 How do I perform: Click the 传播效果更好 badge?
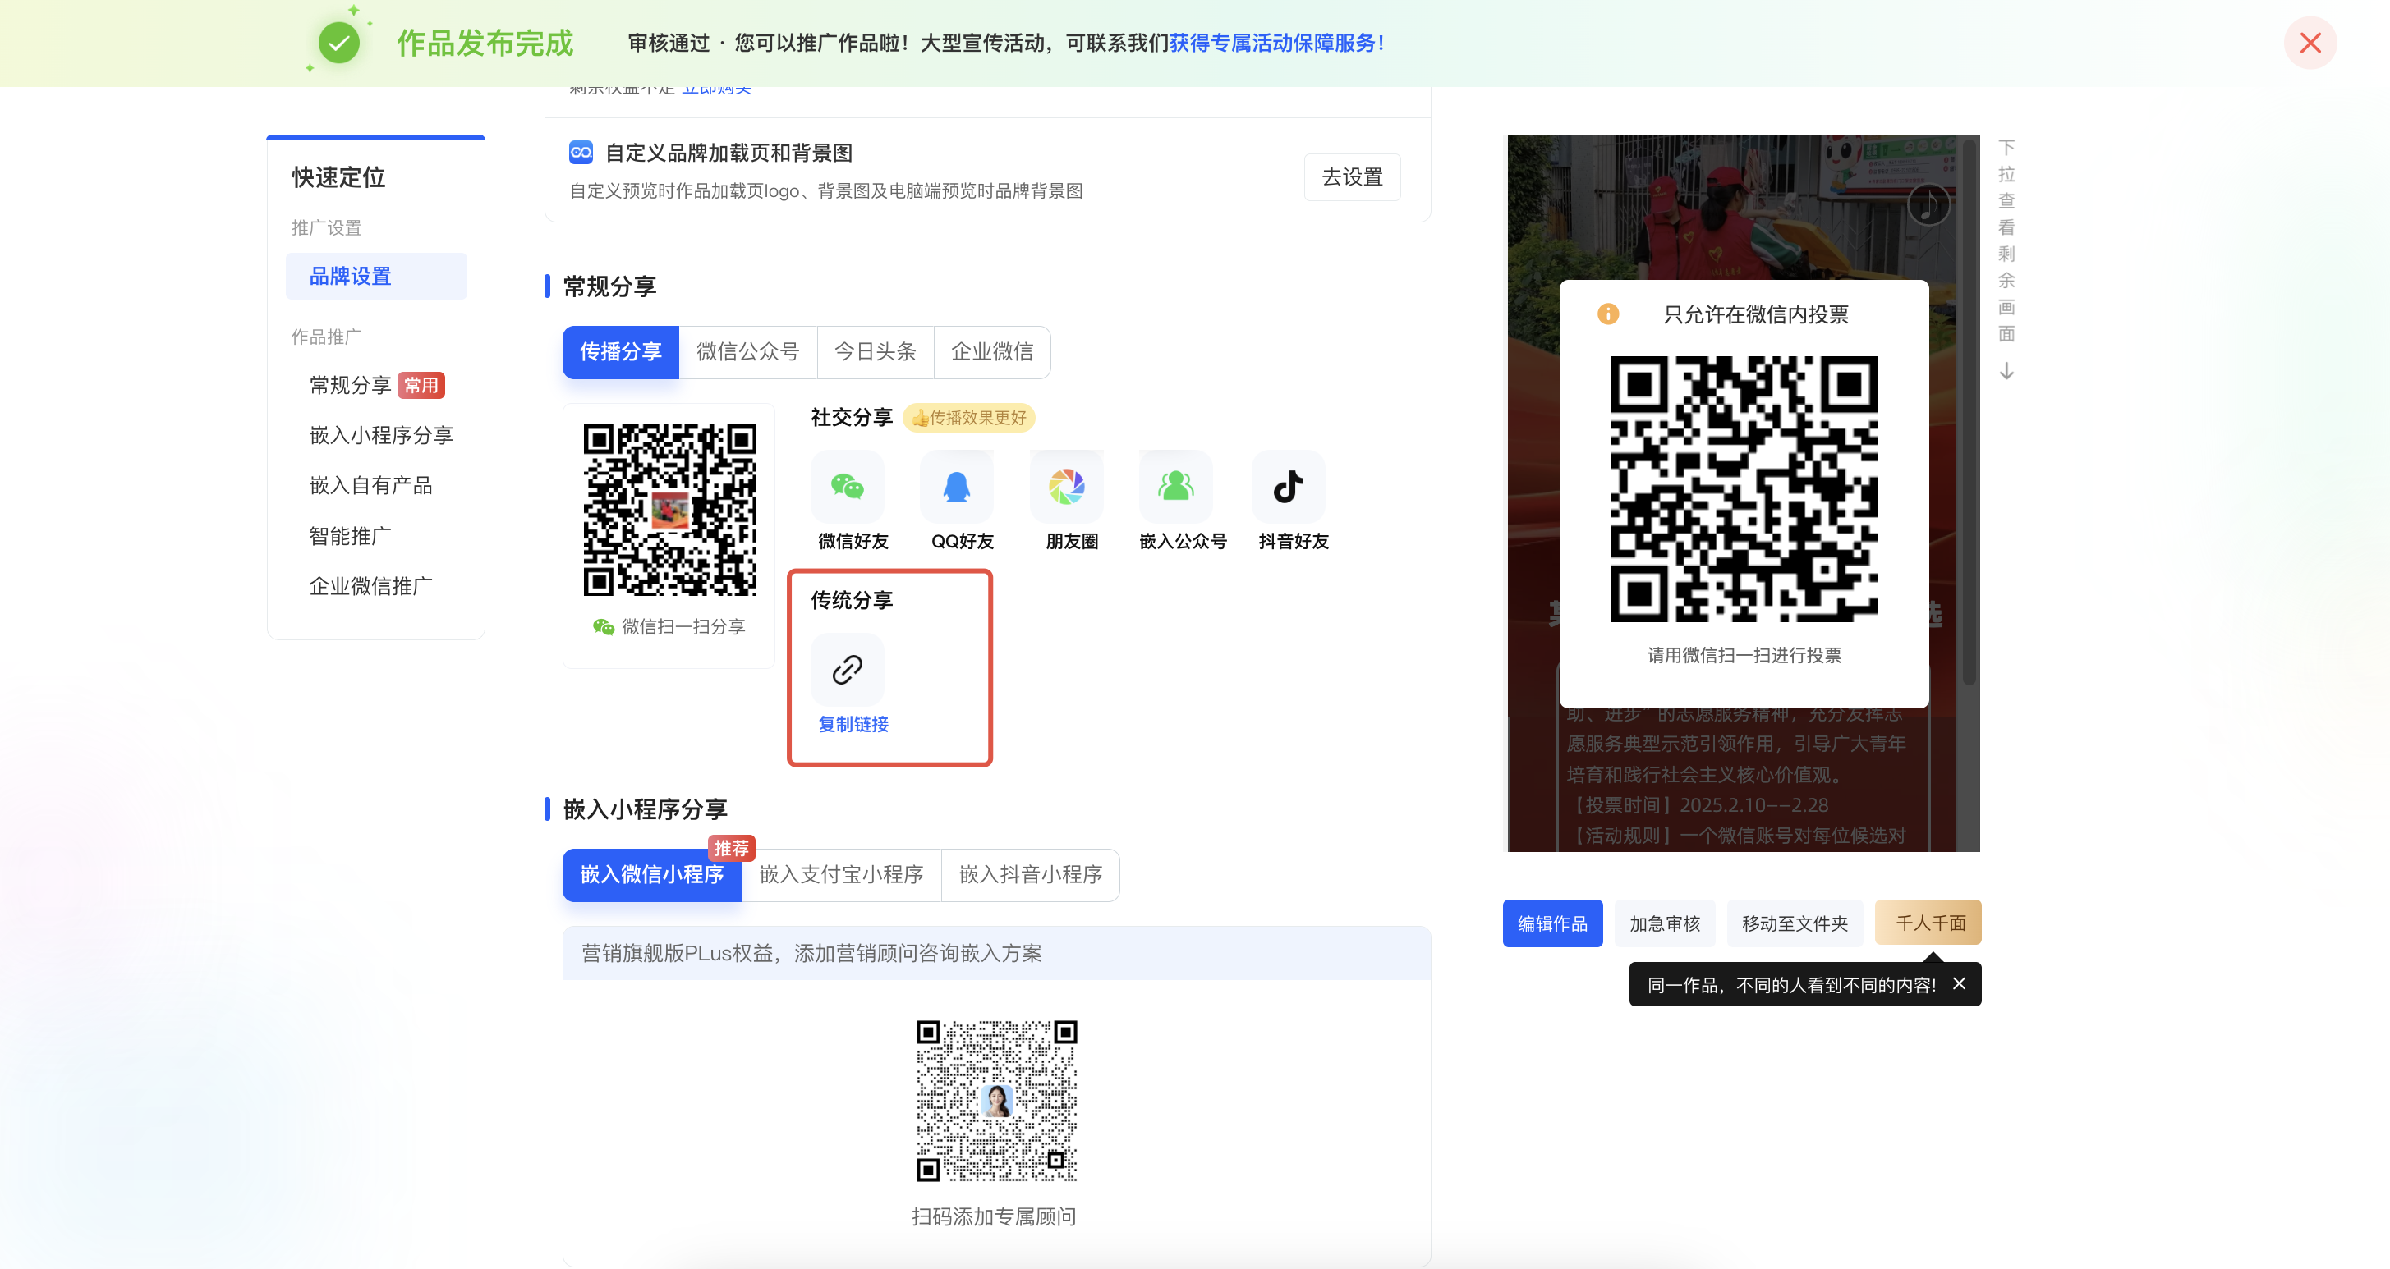pos(968,418)
